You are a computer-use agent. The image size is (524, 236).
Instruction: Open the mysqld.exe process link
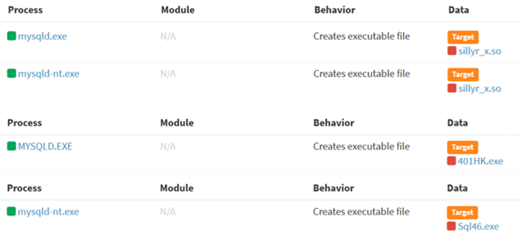click(x=42, y=36)
